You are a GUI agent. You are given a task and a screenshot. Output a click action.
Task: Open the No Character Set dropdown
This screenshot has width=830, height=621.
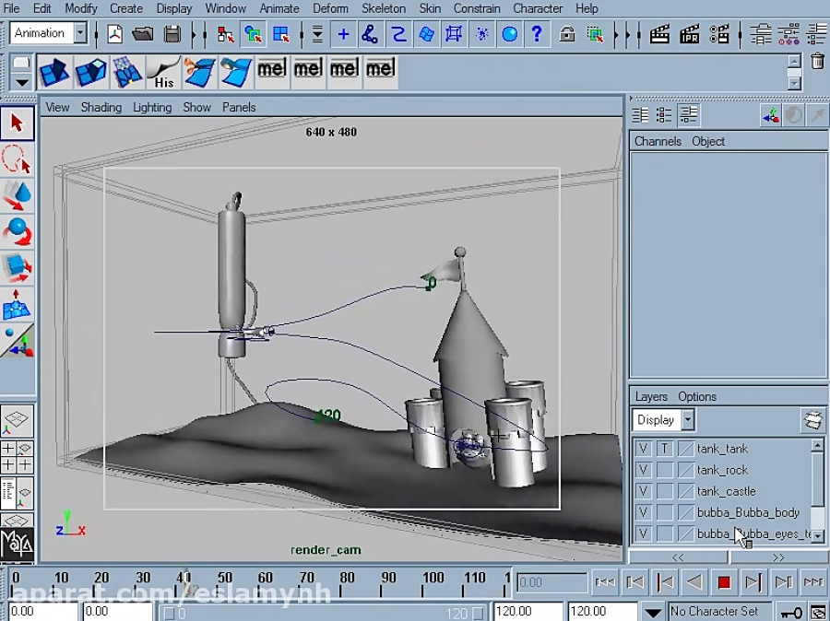click(719, 611)
